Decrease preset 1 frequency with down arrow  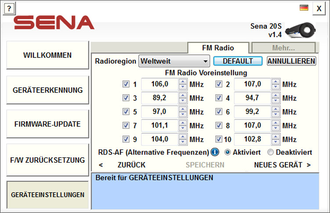pyautogui.click(x=183, y=87)
